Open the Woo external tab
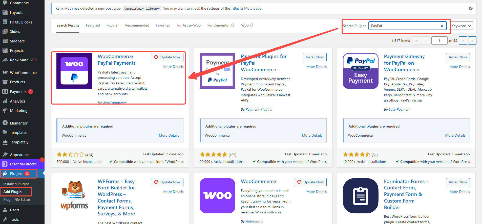Viewport: 482px width, 224px height. [x=247, y=25]
